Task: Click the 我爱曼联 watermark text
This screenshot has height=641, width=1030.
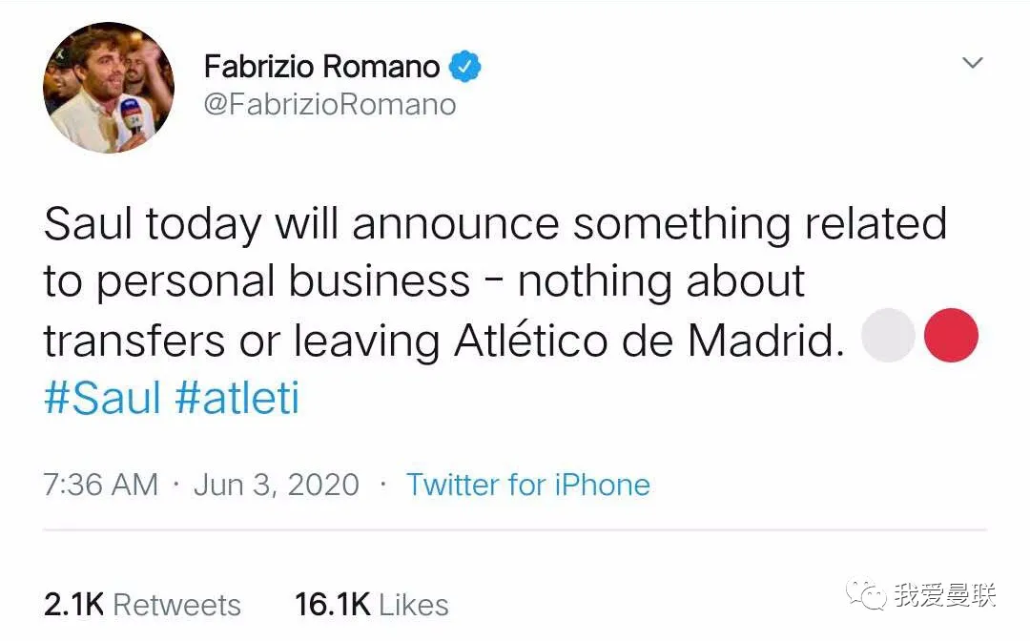Action: tap(944, 597)
